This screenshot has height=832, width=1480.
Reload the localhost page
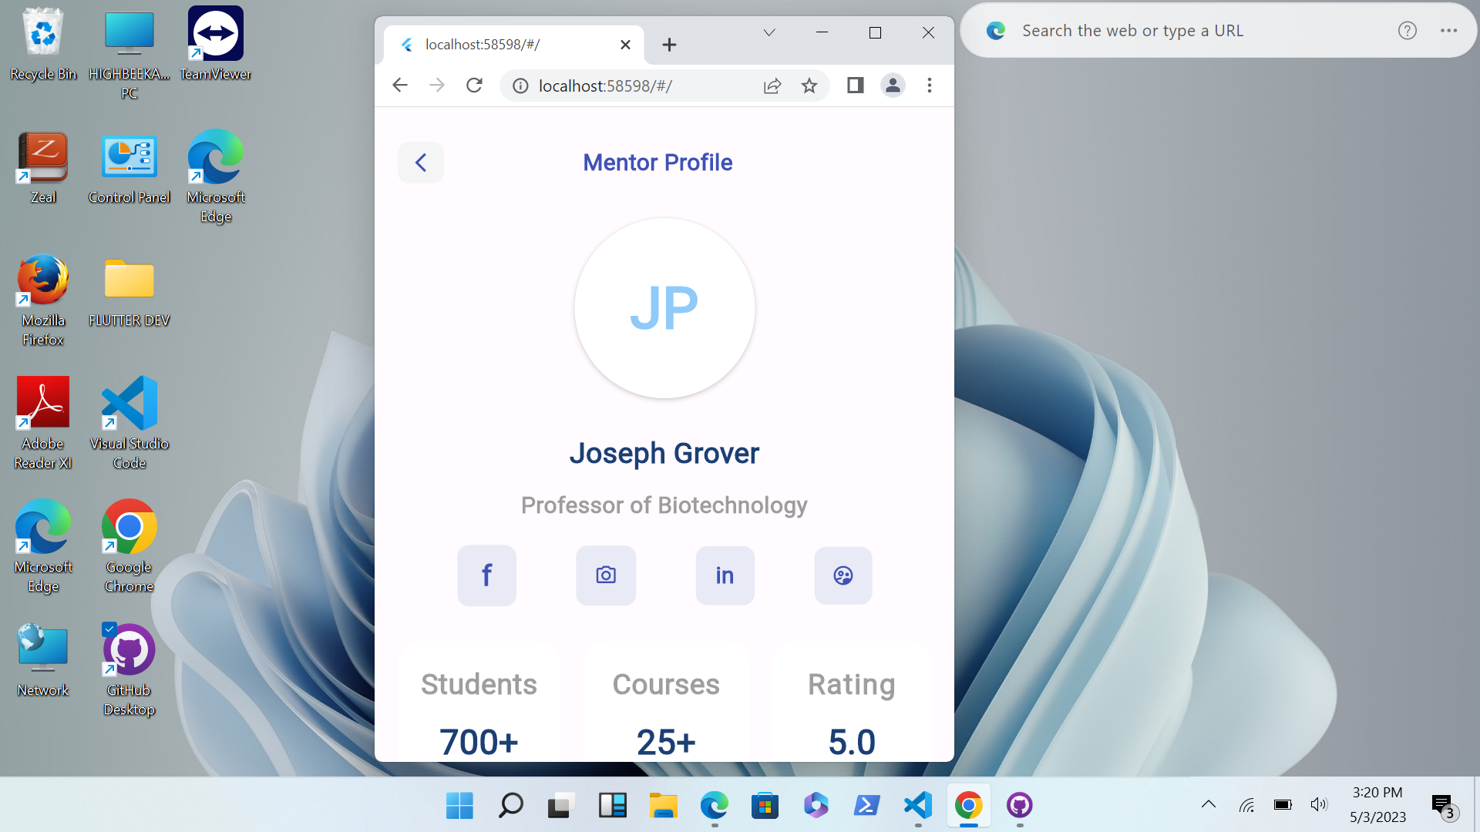474,86
